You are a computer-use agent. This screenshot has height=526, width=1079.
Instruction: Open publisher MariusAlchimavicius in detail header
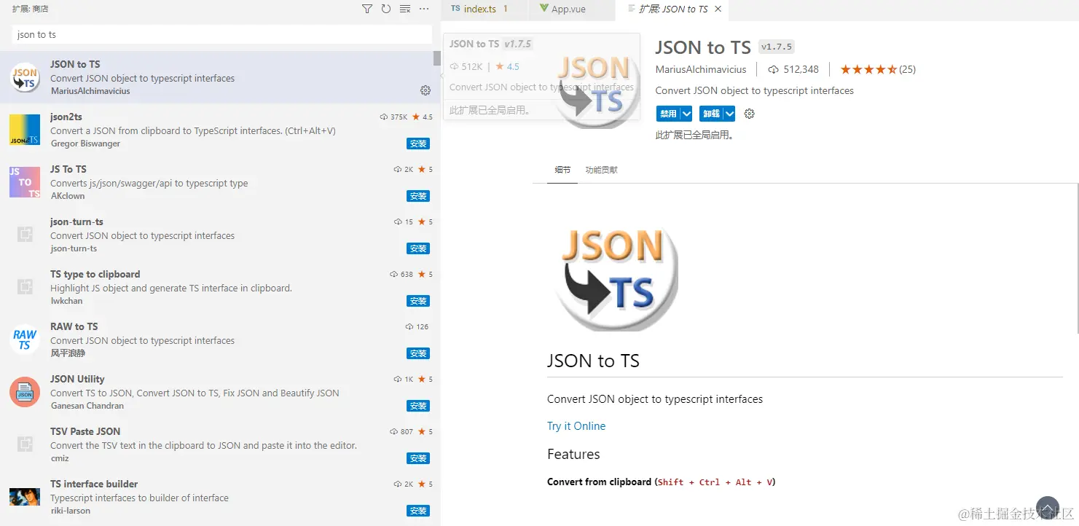pos(701,70)
